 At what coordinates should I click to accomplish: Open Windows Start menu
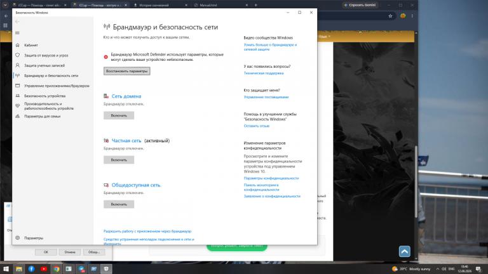(6, 269)
